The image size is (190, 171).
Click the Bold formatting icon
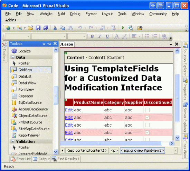(92, 36)
